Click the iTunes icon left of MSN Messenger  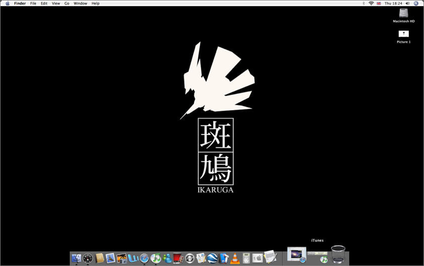pyautogui.click(x=156, y=258)
